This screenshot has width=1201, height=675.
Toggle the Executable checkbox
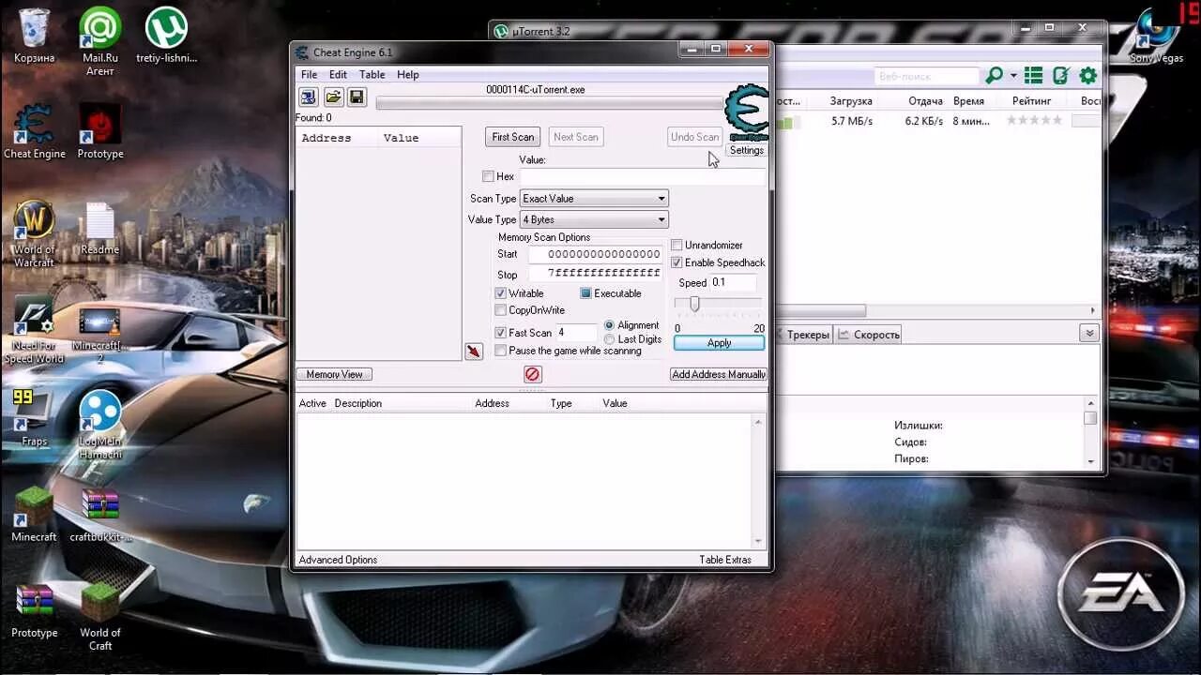click(x=585, y=293)
